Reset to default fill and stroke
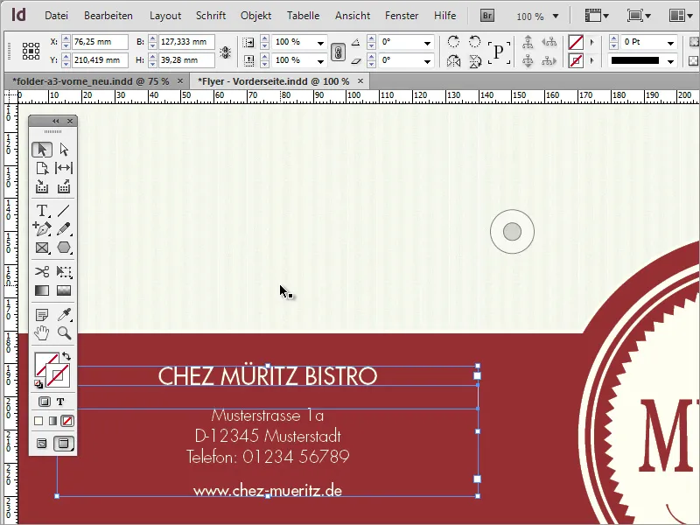Screen dimensions: 700x525 38,384
